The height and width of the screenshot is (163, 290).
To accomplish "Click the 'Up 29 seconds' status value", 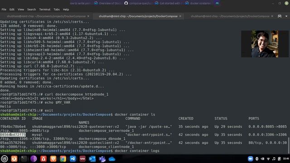I will 228,127.
